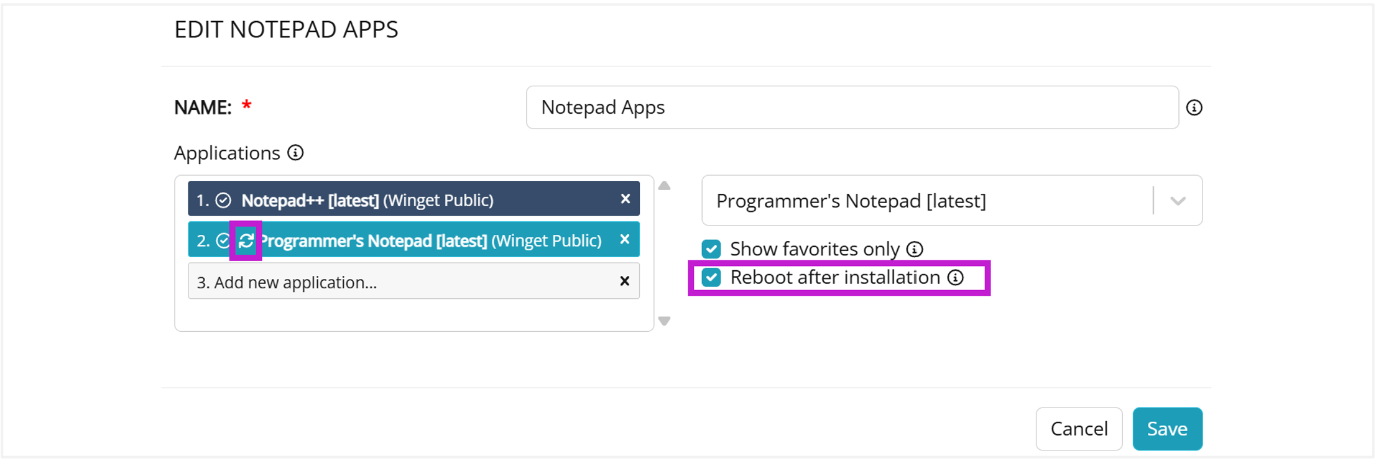Click info icon beside Reboot after installation

pyautogui.click(x=956, y=277)
